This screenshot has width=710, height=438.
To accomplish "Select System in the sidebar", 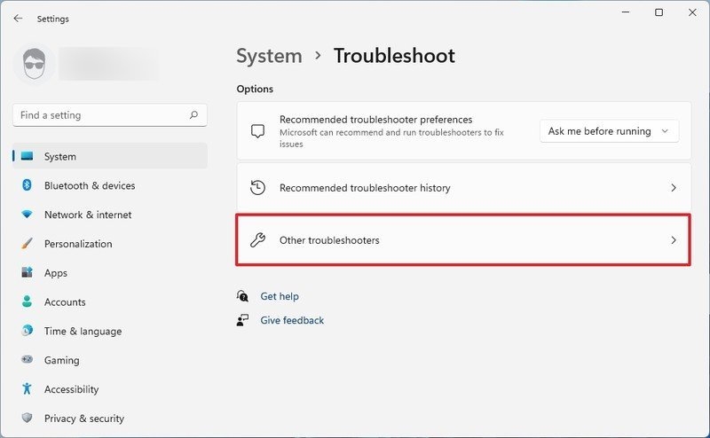I will point(110,156).
